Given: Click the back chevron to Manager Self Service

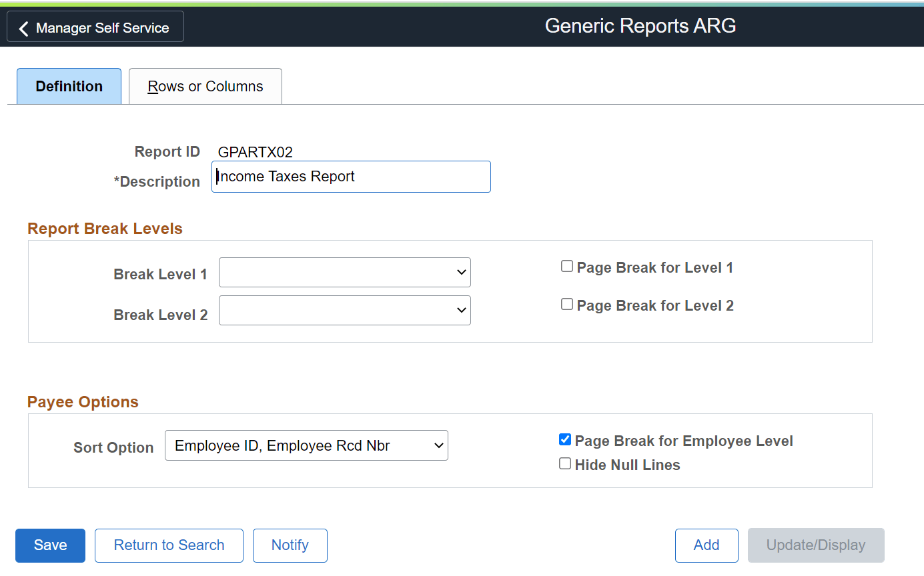Looking at the screenshot, I should point(23,27).
